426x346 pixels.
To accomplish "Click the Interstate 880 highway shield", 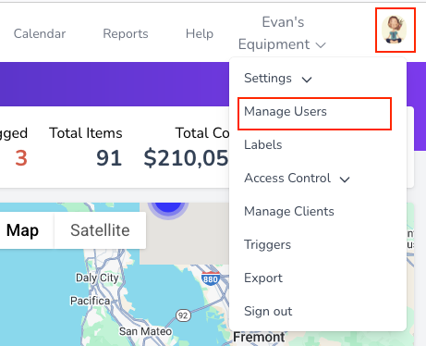I will pos(211,278).
